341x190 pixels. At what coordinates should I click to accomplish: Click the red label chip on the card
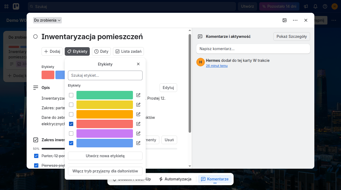(48, 75)
